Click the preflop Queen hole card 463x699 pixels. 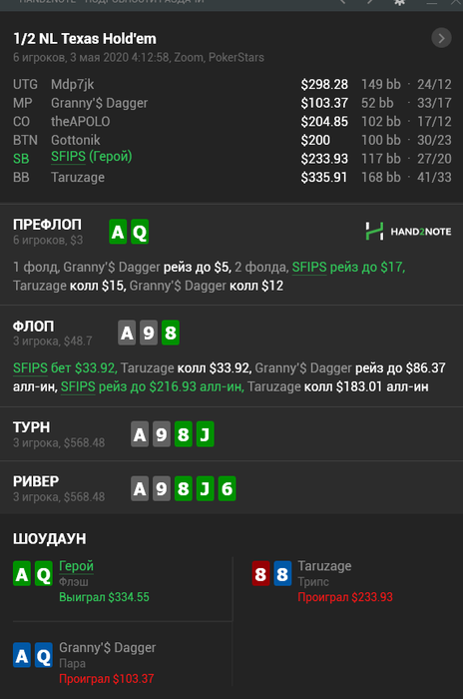pyautogui.click(x=140, y=232)
